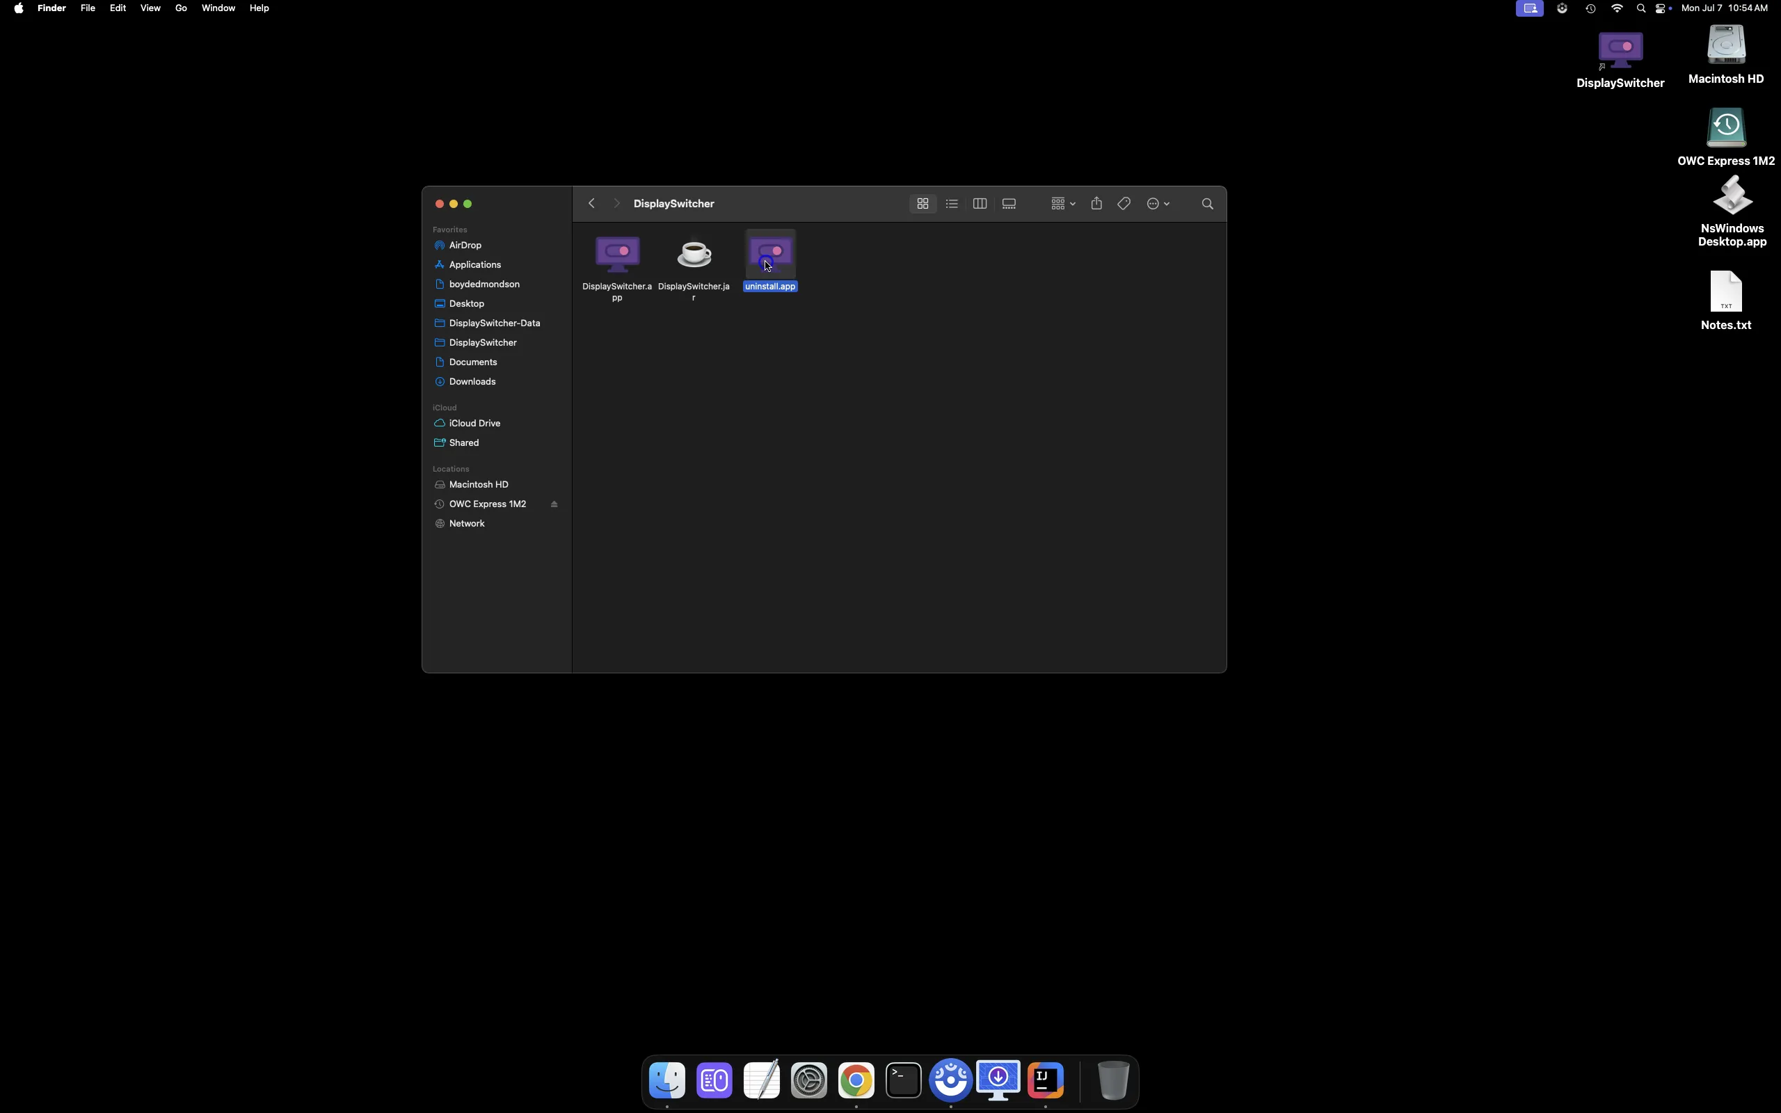Select DisplaySwitcher shortcut on the desktop
Image resolution: width=1781 pixels, height=1113 pixels.
click(1620, 61)
